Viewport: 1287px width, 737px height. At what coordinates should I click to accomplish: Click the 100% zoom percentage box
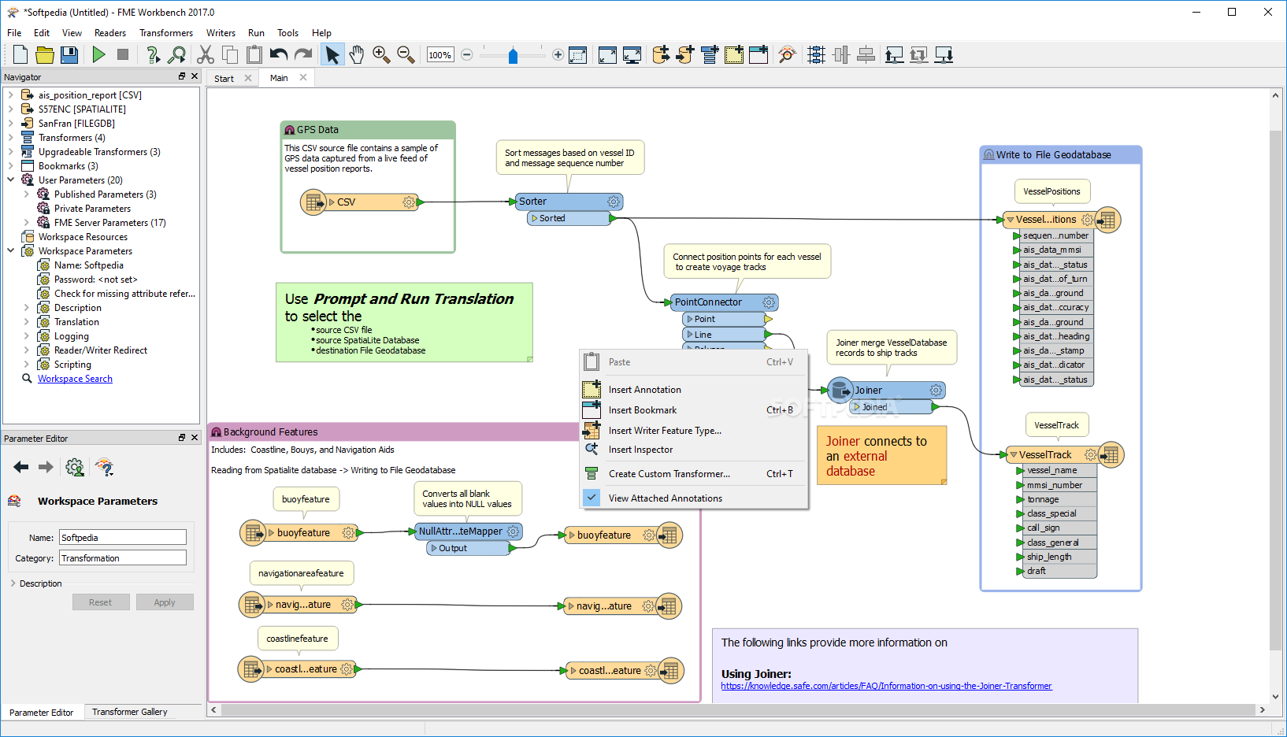pyautogui.click(x=440, y=55)
